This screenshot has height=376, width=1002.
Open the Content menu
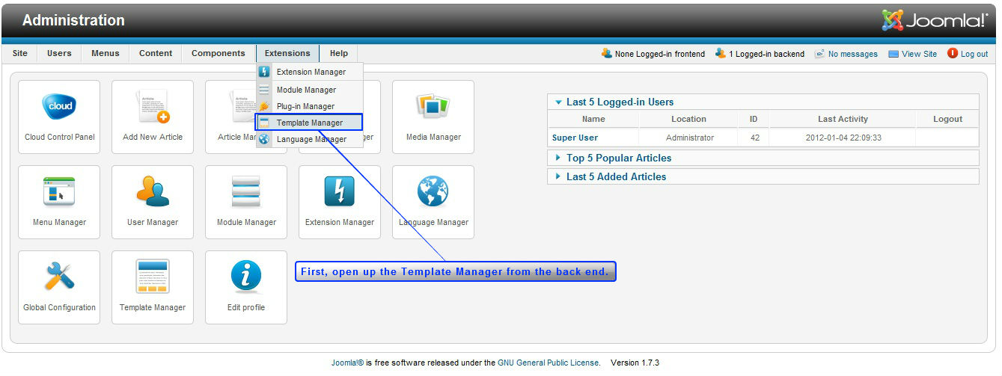(x=156, y=54)
